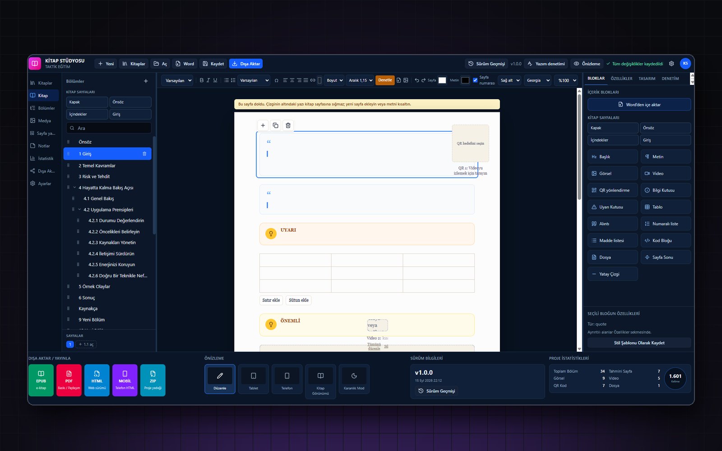Switch preview to Tablet mode
Screen dimensions: 722x451
[x=253, y=379]
